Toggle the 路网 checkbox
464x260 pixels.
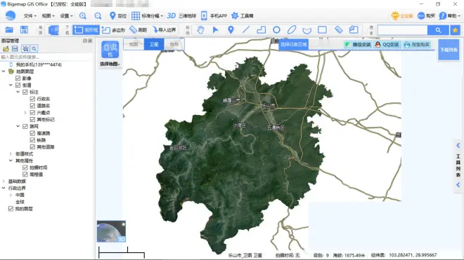pyautogui.click(x=25, y=126)
